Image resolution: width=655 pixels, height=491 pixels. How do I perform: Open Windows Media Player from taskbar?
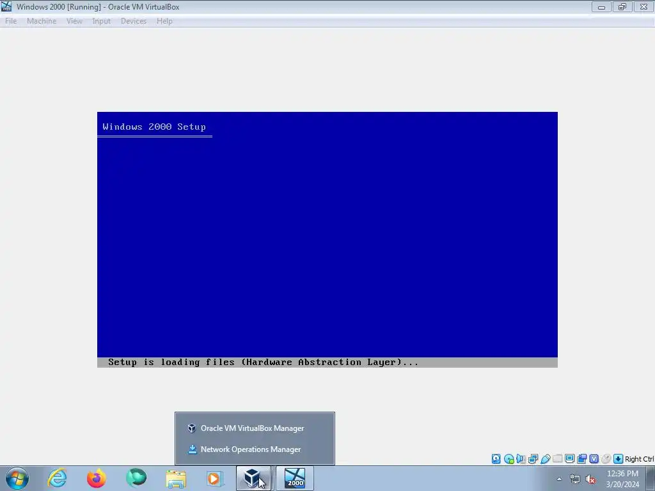pyautogui.click(x=215, y=478)
